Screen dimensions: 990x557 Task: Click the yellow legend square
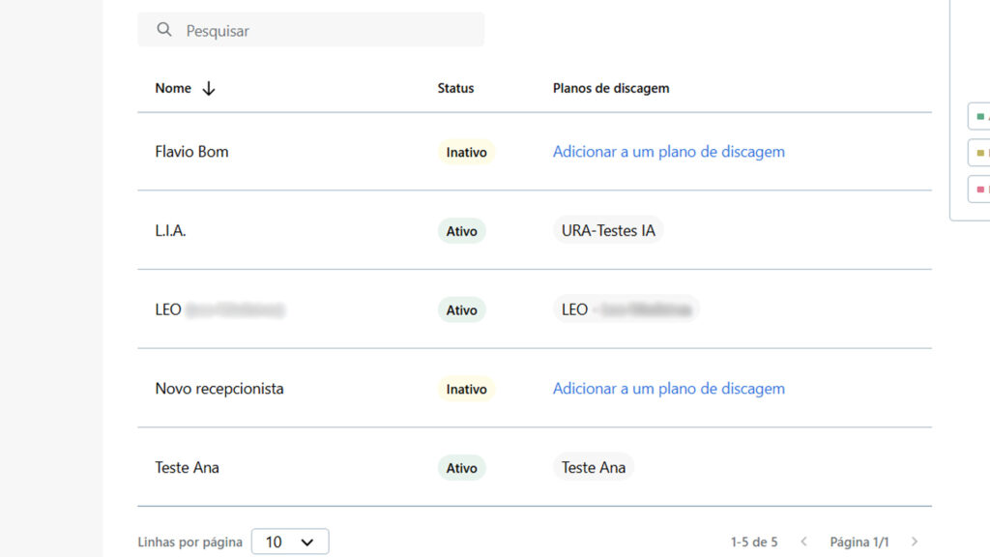tap(980, 153)
